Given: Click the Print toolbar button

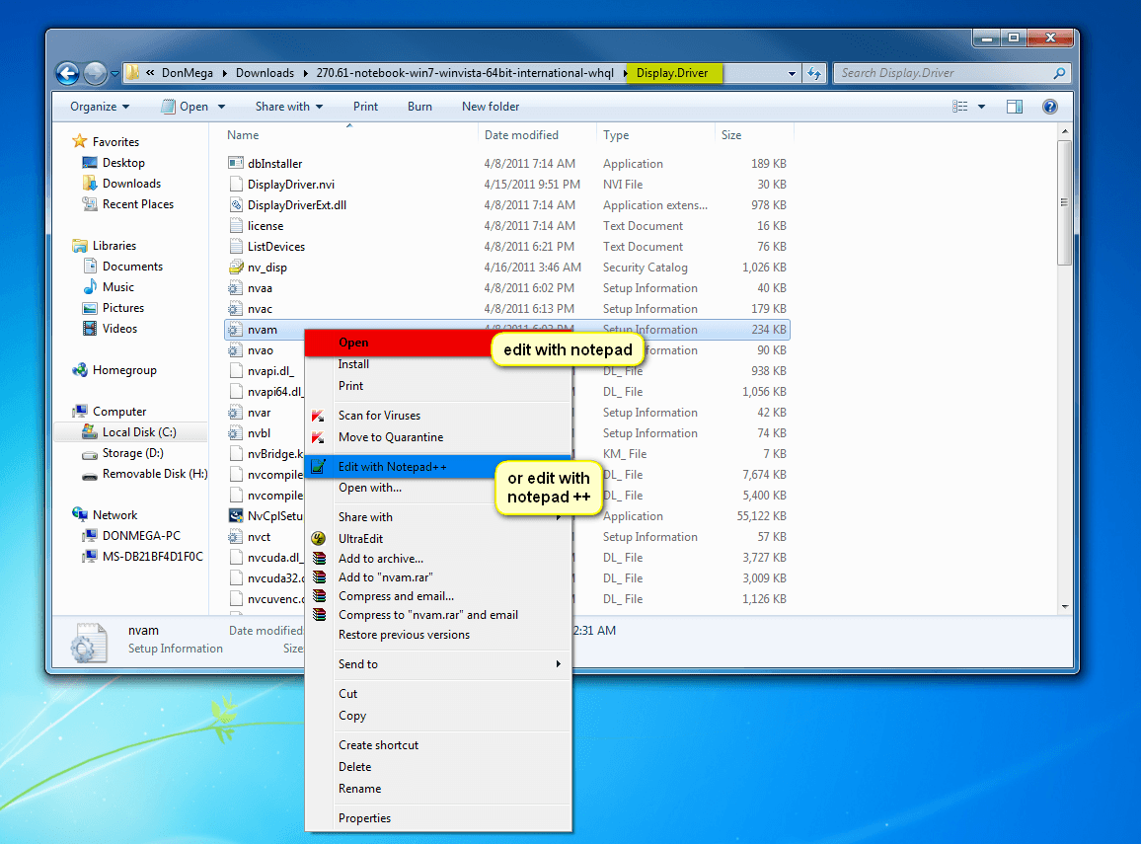Looking at the screenshot, I should (x=365, y=107).
